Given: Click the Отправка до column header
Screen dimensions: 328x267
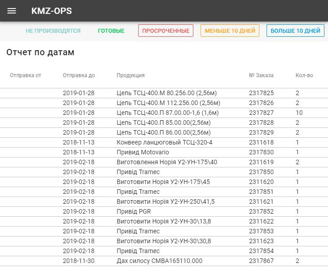Looking at the screenshot, I should coord(79,75).
